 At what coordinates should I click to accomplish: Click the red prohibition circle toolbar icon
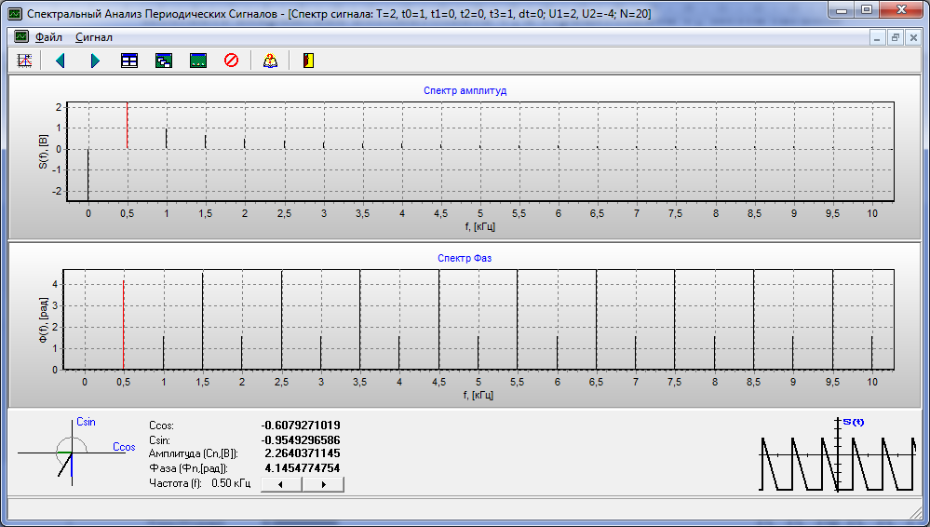pyautogui.click(x=232, y=61)
